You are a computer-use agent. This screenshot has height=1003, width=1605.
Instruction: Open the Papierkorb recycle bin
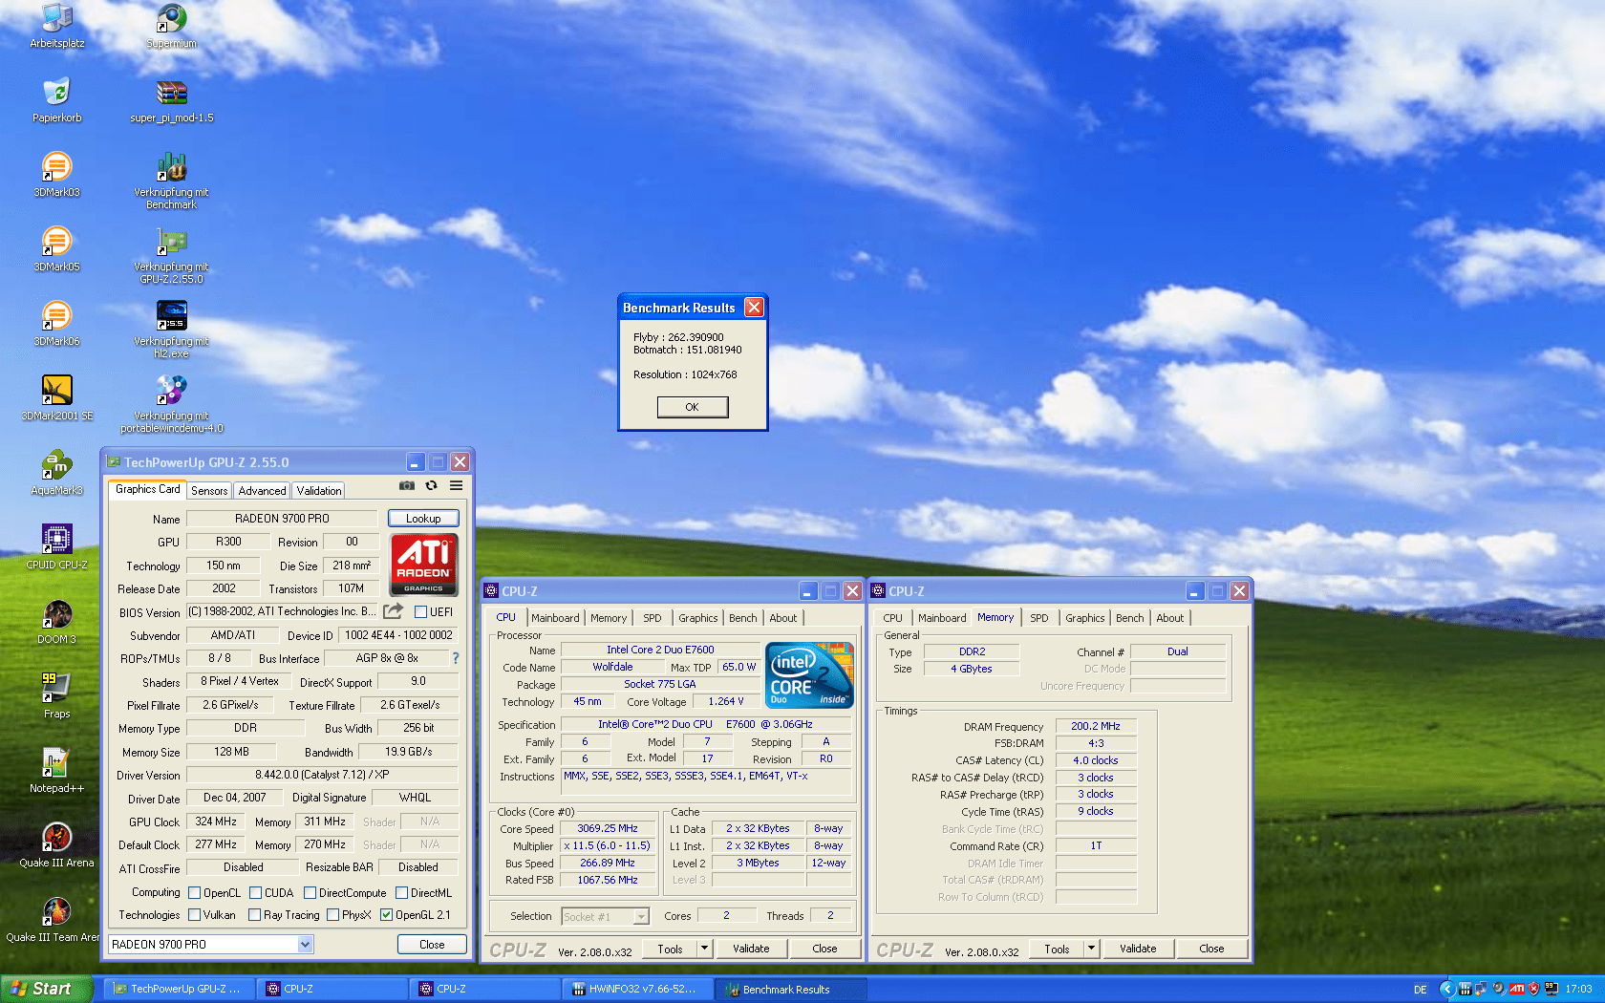(57, 100)
